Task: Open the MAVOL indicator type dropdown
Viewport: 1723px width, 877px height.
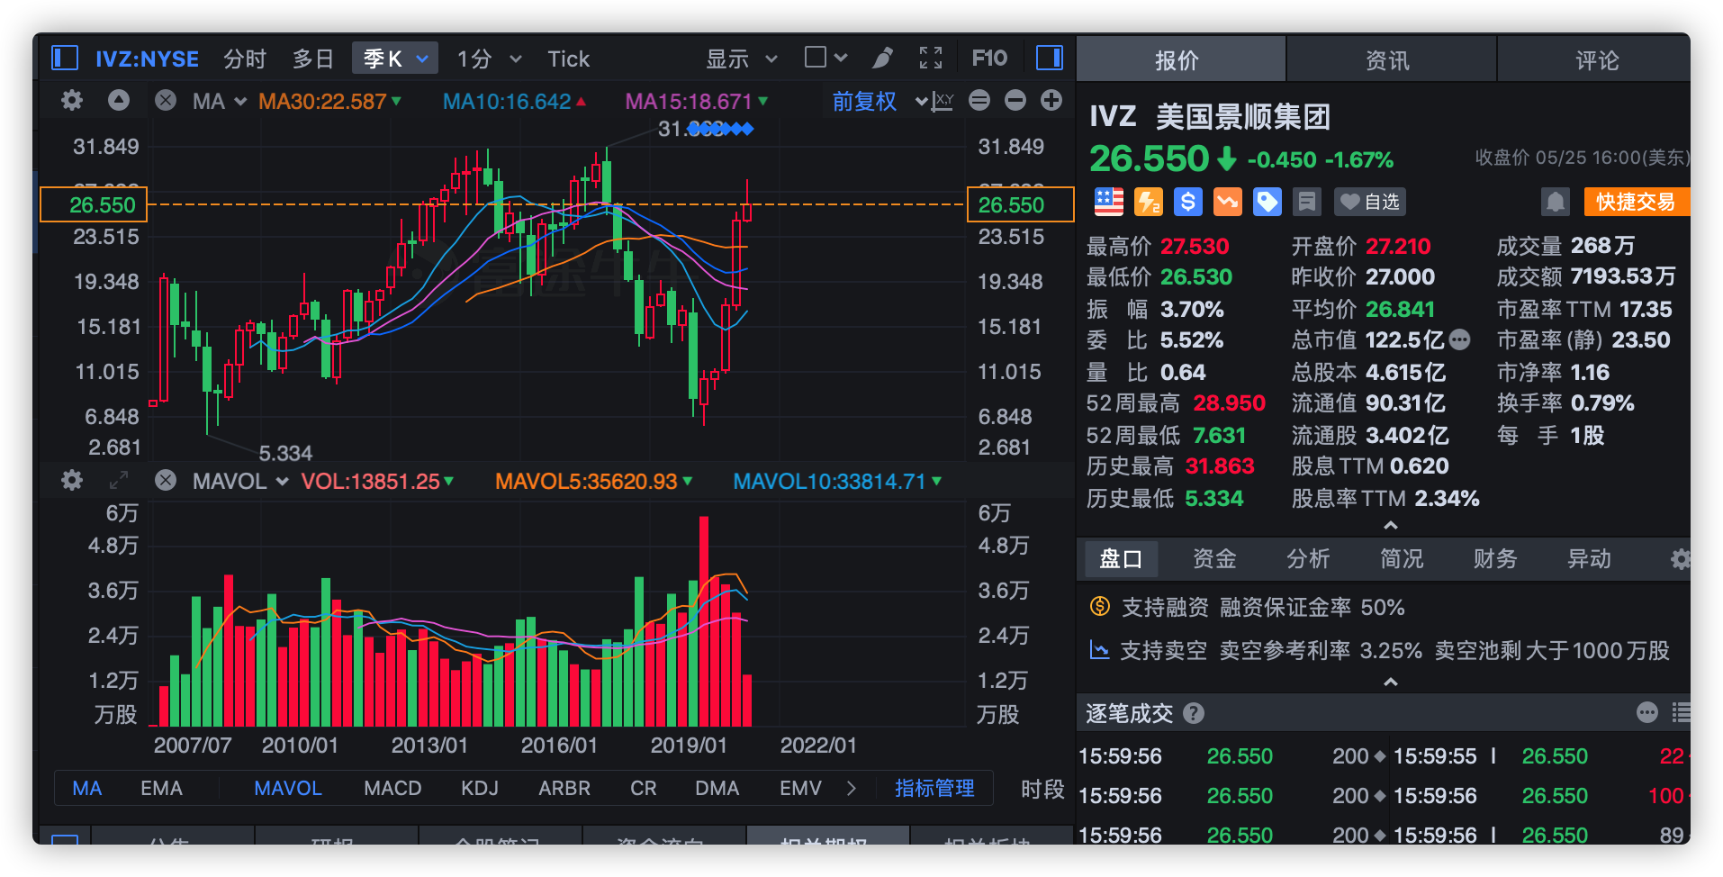Action: [x=240, y=482]
